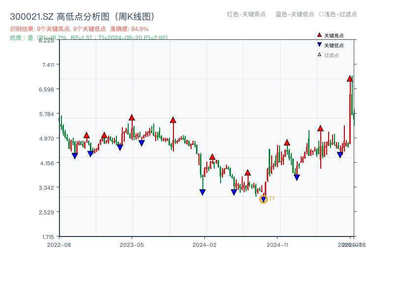
Task: Click the blue key-low triangle legend icon
Action: tap(319, 45)
